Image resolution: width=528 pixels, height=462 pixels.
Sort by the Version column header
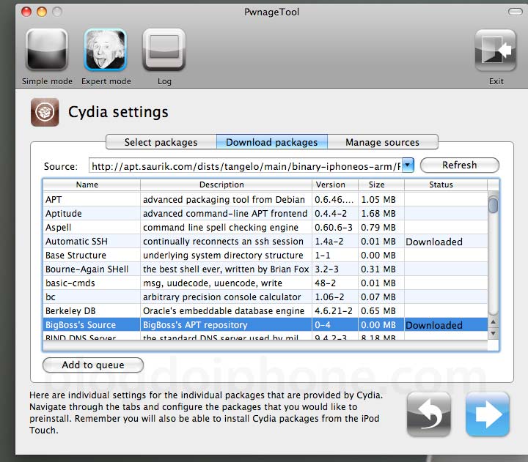pyautogui.click(x=335, y=185)
